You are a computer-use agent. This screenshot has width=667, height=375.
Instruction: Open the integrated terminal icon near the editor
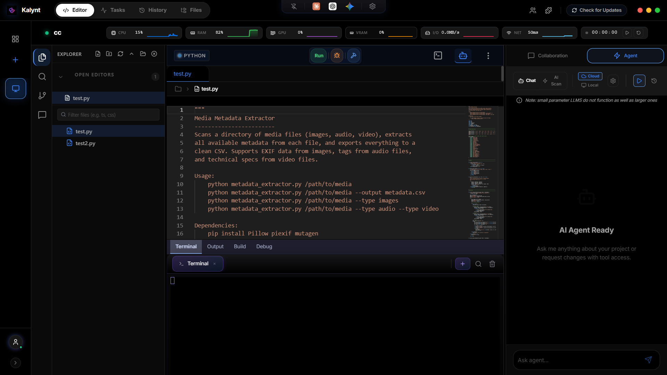coord(438,55)
